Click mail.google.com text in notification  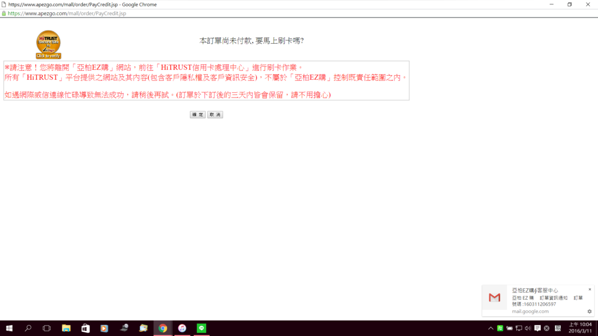click(x=530, y=311)
